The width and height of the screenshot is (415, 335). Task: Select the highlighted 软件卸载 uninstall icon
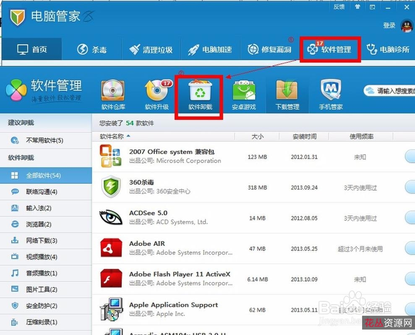(x=199, y=92)
